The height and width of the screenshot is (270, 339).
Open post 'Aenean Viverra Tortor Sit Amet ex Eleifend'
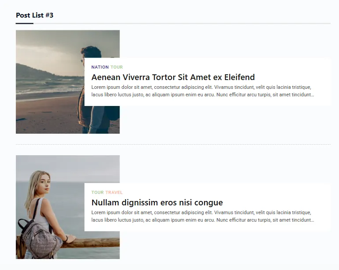click(x=173, y=77)
